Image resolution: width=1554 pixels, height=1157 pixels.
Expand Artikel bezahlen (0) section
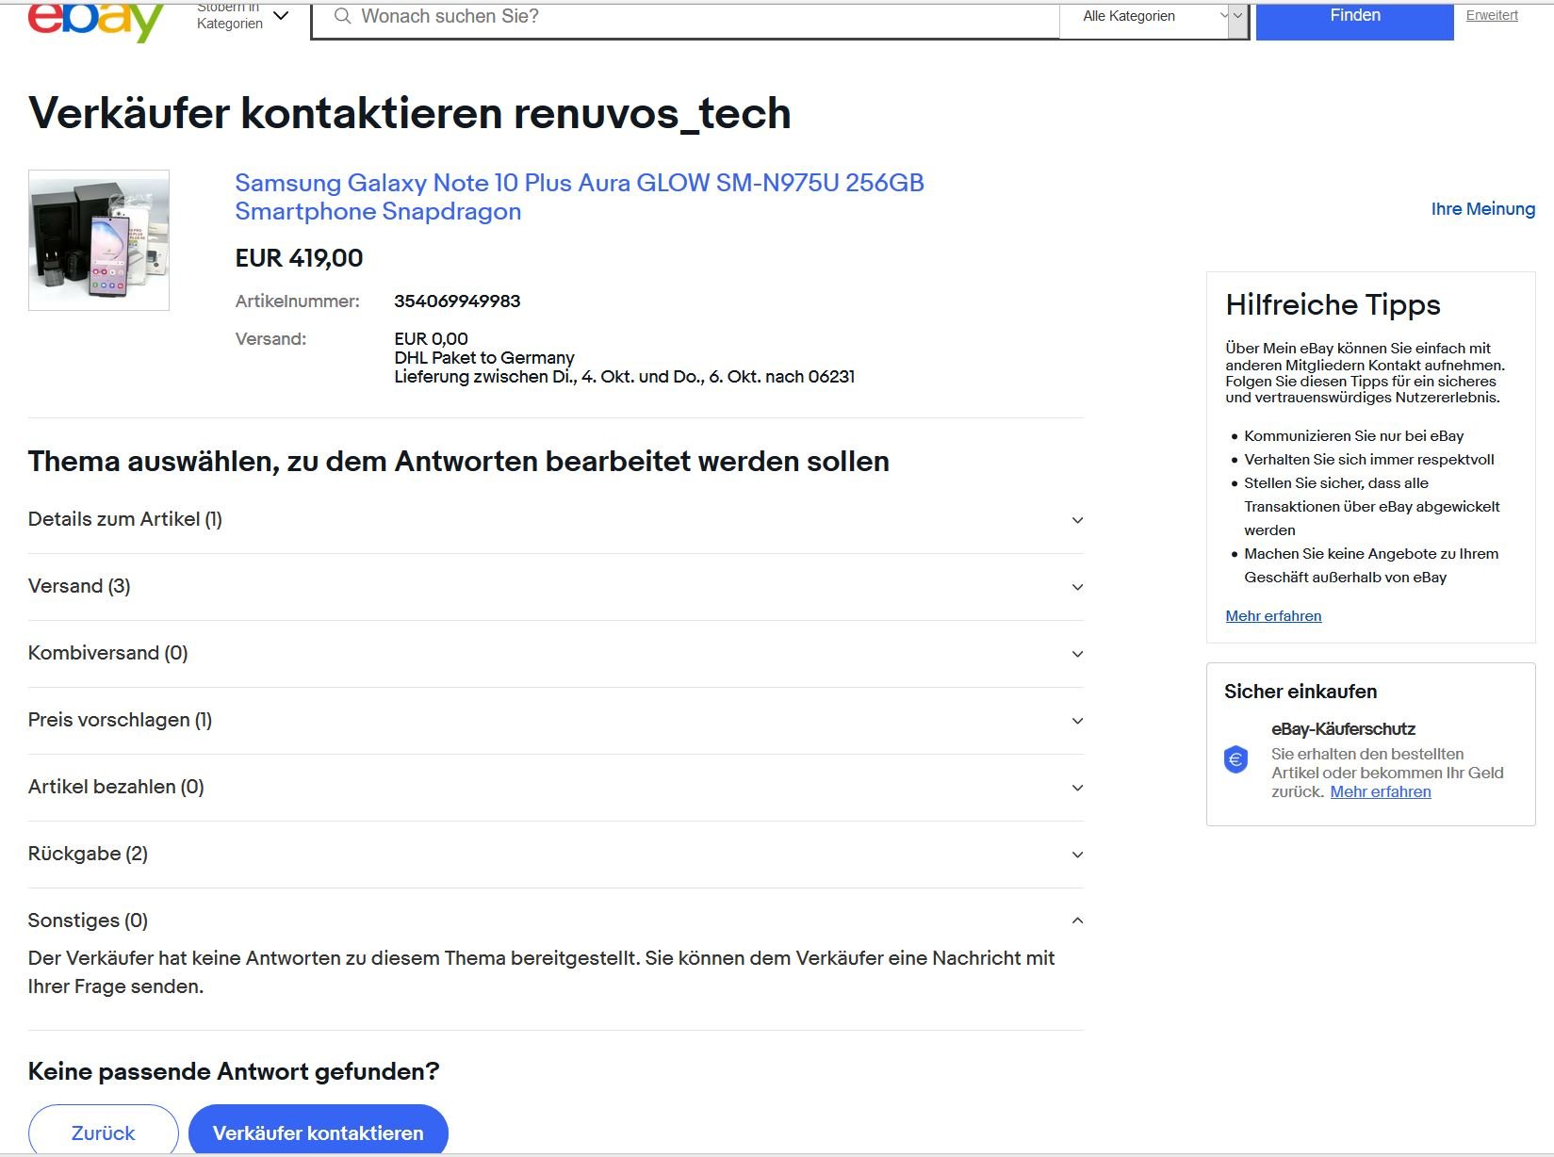click(x=556, y=788)
